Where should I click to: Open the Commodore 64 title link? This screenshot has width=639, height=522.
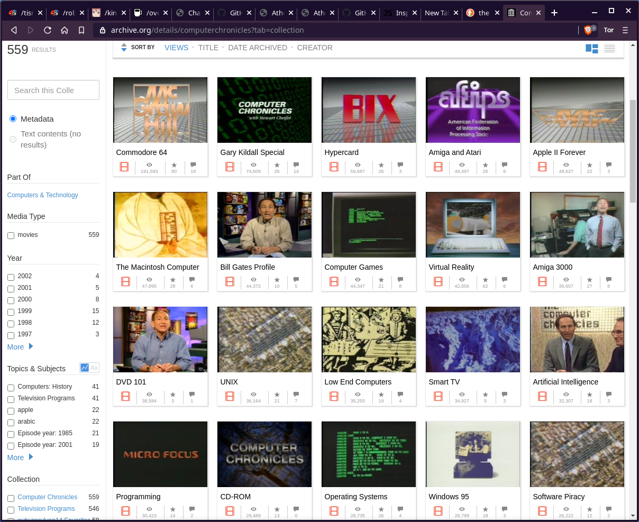point(142,152)
